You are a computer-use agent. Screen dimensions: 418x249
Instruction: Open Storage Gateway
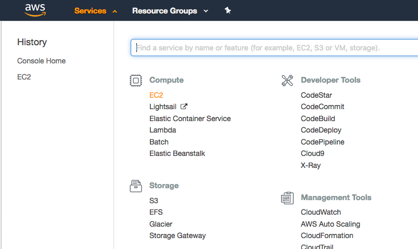click(178, 235)
